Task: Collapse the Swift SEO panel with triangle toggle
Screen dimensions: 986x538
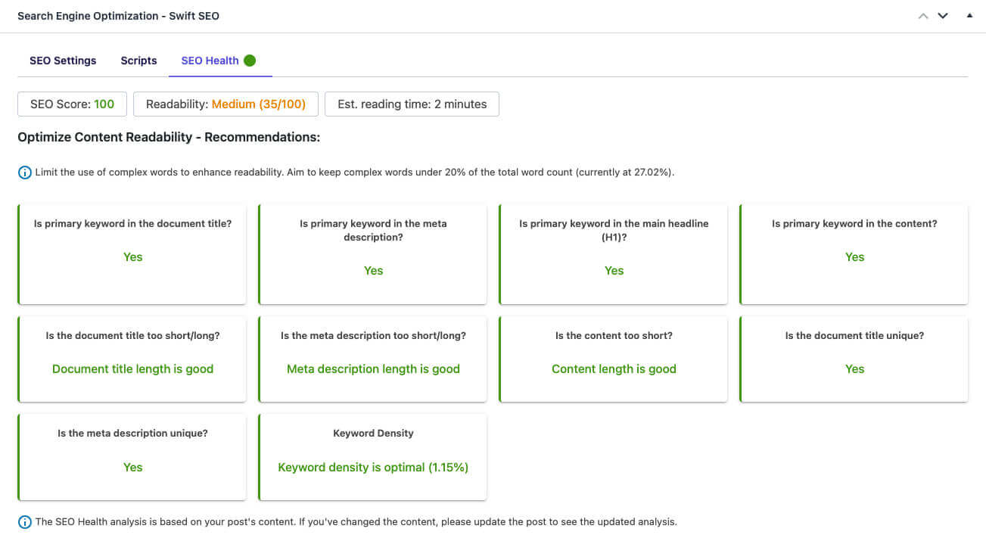Action: [x=969, y=15]
